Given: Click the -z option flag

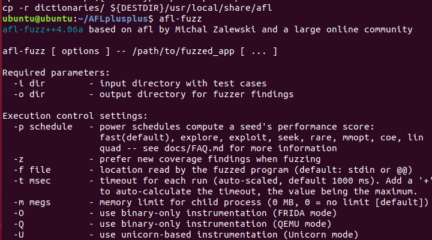Looking at the screenshot, I should (19, 159).
